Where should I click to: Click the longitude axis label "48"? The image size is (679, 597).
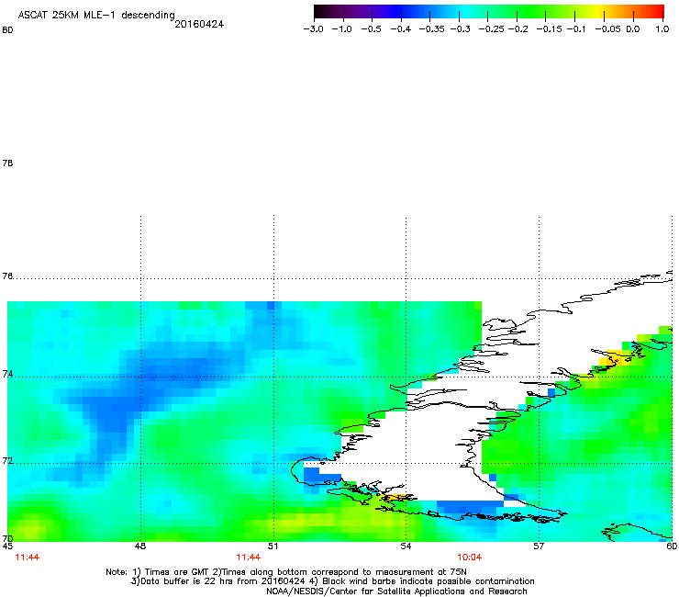coord(140,546)
